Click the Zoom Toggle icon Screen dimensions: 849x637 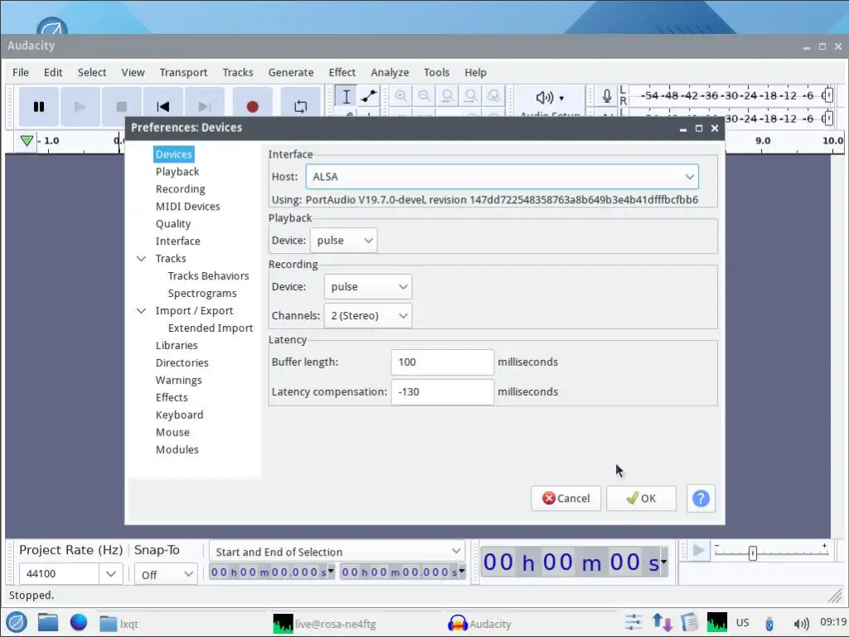tap(494, 96)
